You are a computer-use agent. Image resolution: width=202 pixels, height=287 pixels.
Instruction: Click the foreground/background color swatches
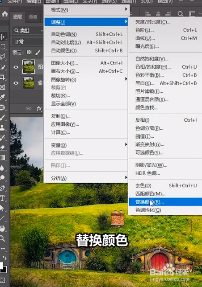[3, 267]
